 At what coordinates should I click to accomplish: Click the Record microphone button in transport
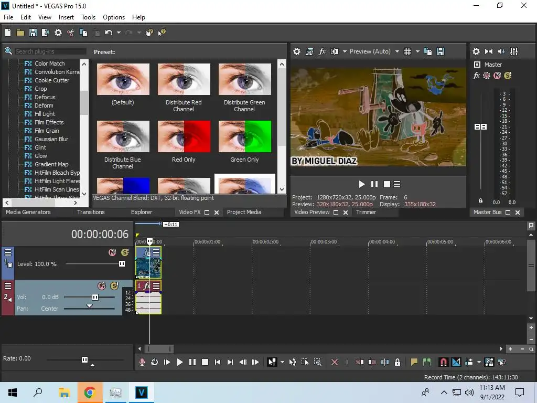click(x=142, y=362)
